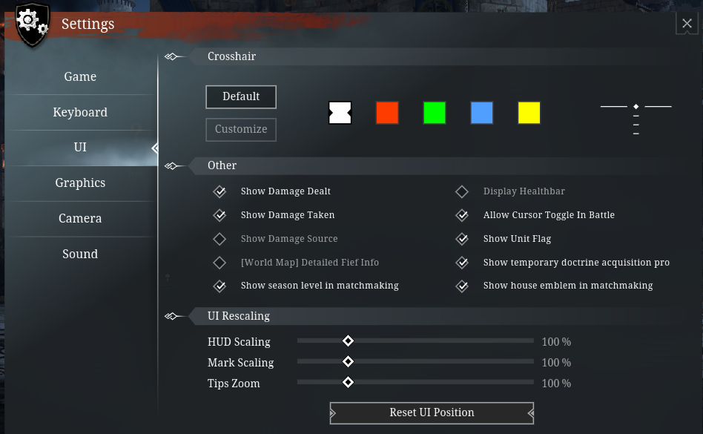
Task: Toggle Allow Cursor Toggle In Battle checkbox
Action: [462, 215]
